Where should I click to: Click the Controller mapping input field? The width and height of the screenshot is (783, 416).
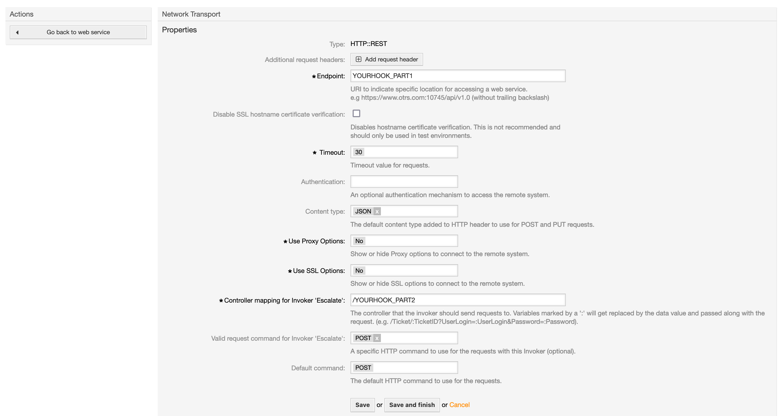(458, 300)
